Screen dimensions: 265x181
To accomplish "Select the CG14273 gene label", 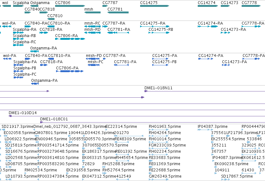I will click(229, 3).
